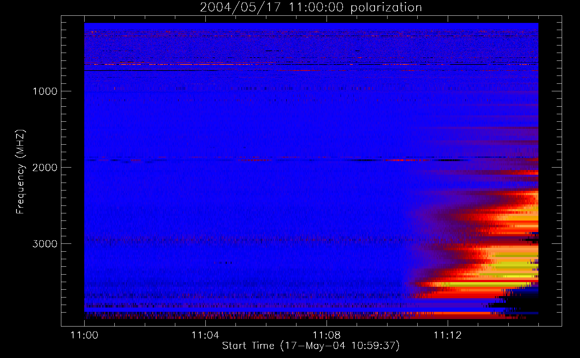
Task: Click the 11:12 time tick label
Action: pyautogui.click(x=448, y=335)
